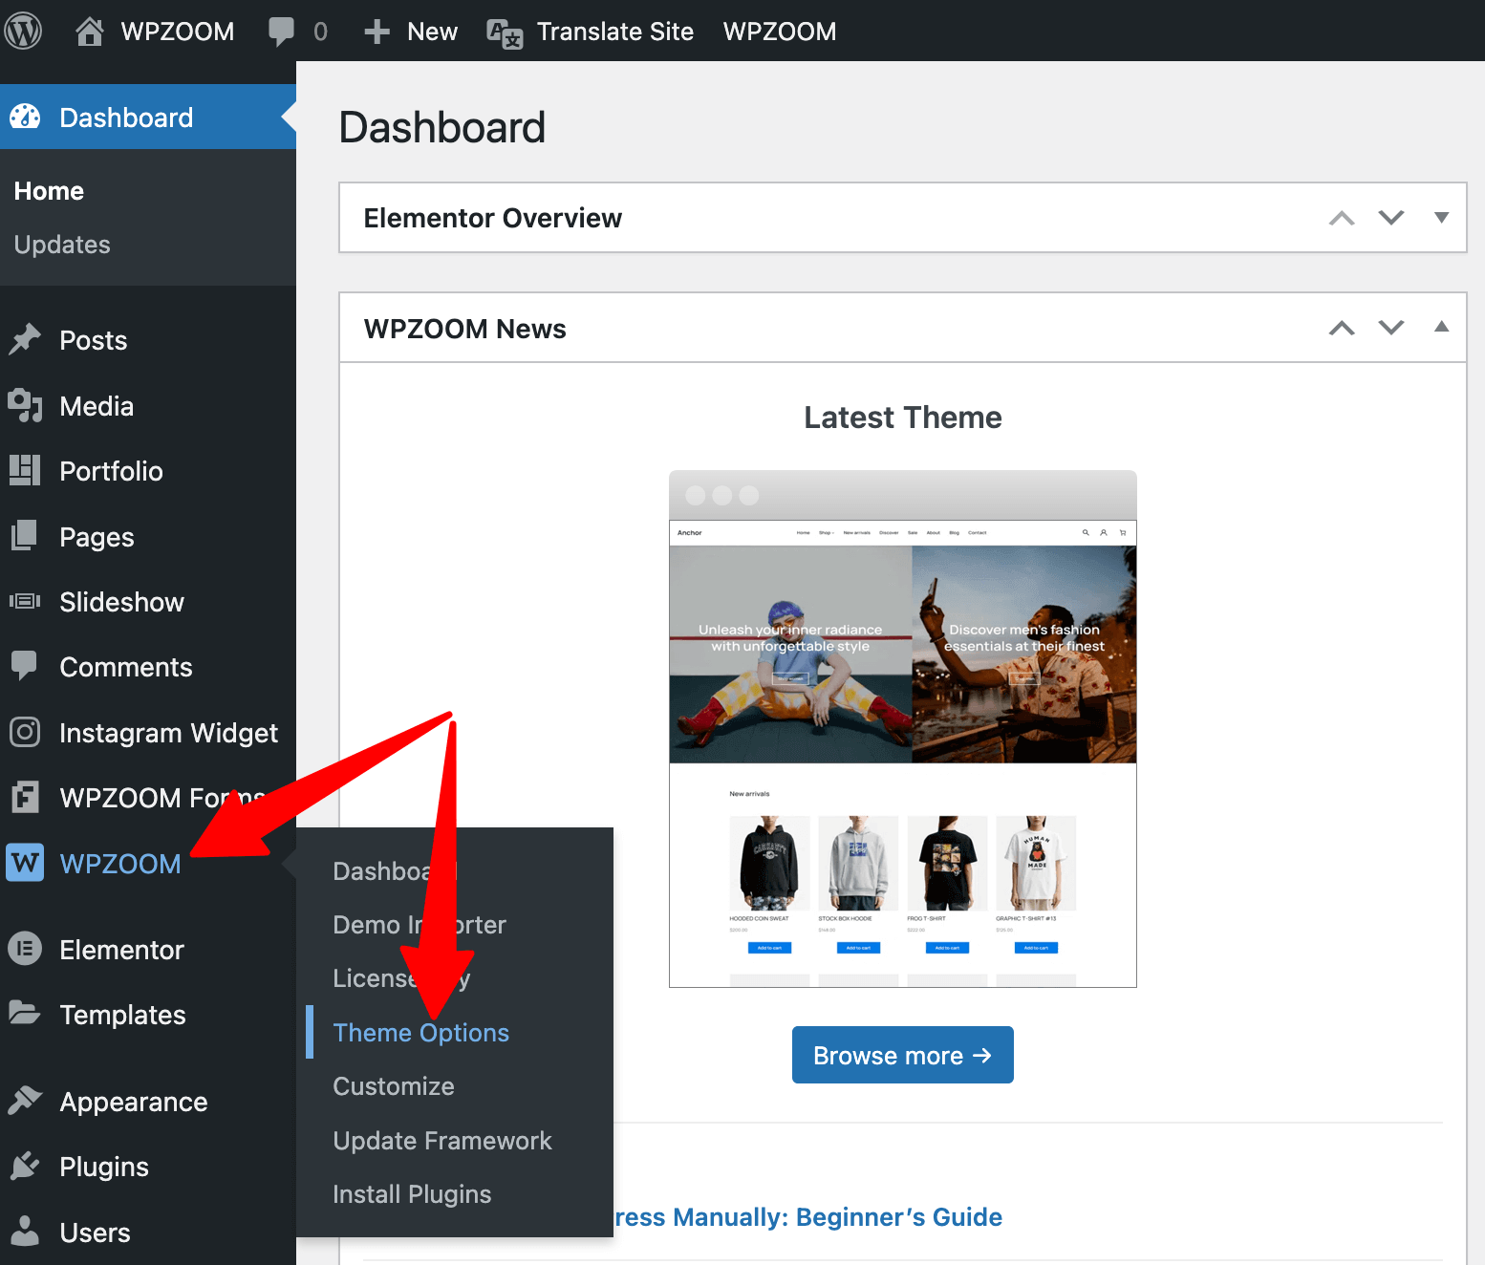Click the Latest Theme preview thumbnail
Screen dimensions: 1485x1265
pyautogui.click(x=902, y=729)
